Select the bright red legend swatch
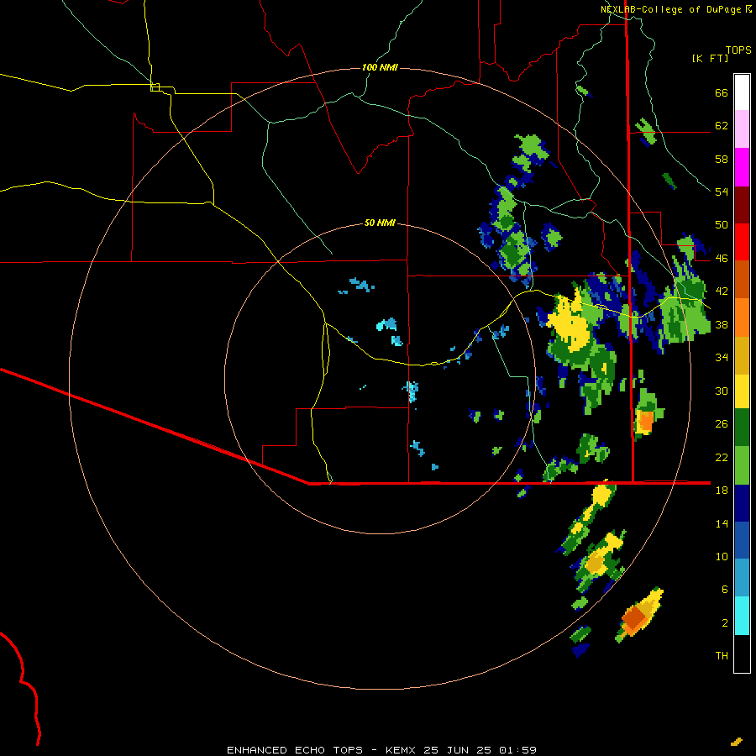 coord(742,242)
